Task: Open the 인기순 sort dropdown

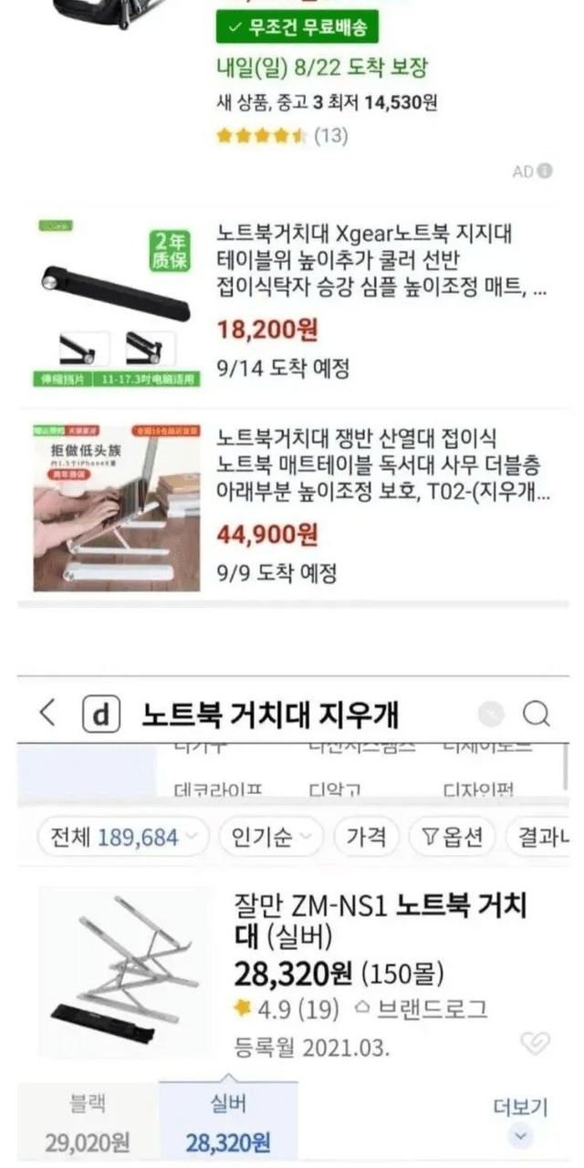Action: 271,837
